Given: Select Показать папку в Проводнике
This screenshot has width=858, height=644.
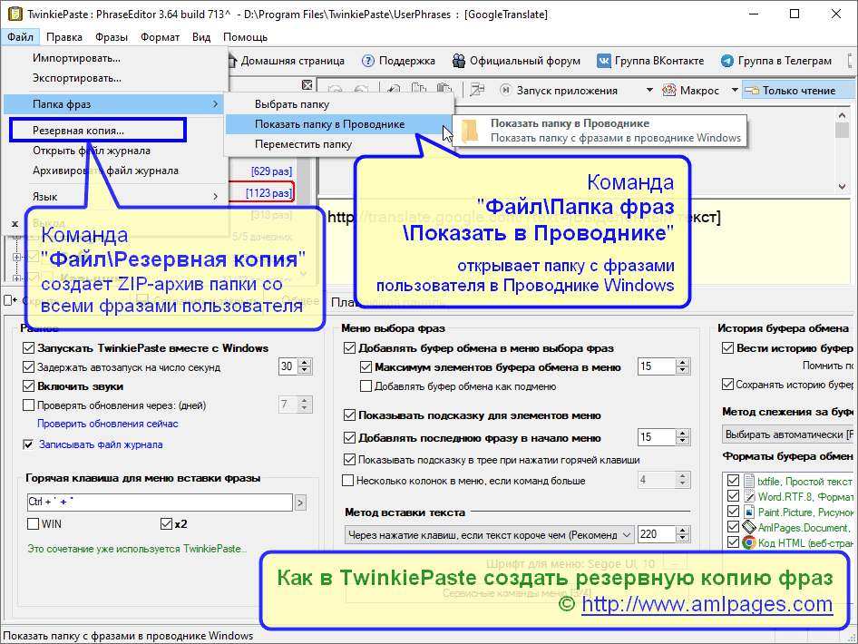Looking at the screenshot, I should pyautogui.click(x=338, y=124).
